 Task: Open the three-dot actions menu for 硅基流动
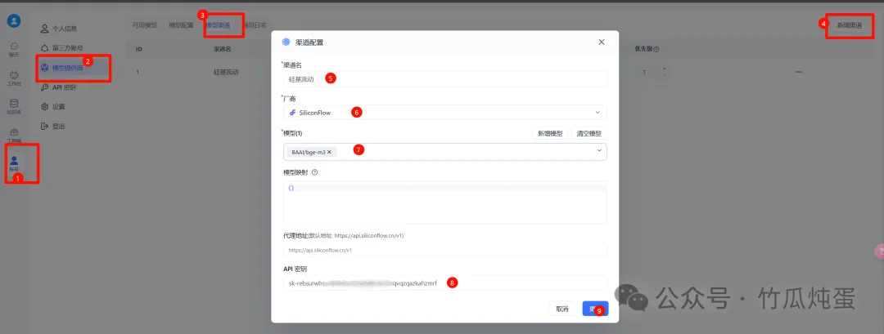(x=798, y=73)
